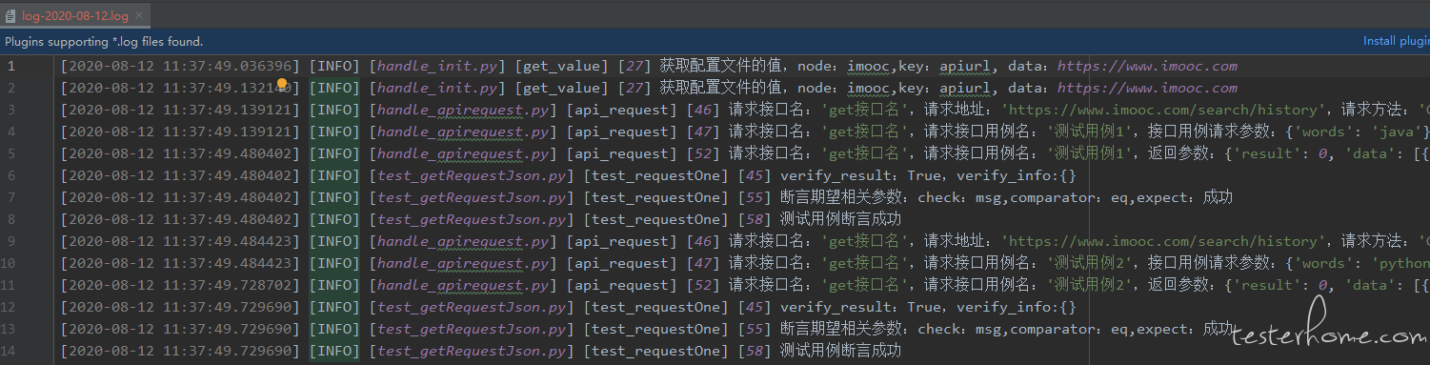
Task: Click test_getRequestJson.py on line 6
Action: point(472,175)
